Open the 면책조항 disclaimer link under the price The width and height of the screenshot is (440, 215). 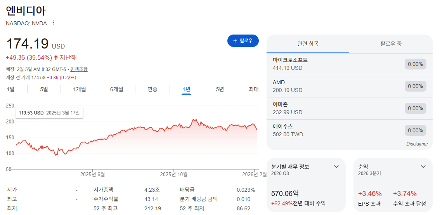pyautogui.click(x=79, y=69)
